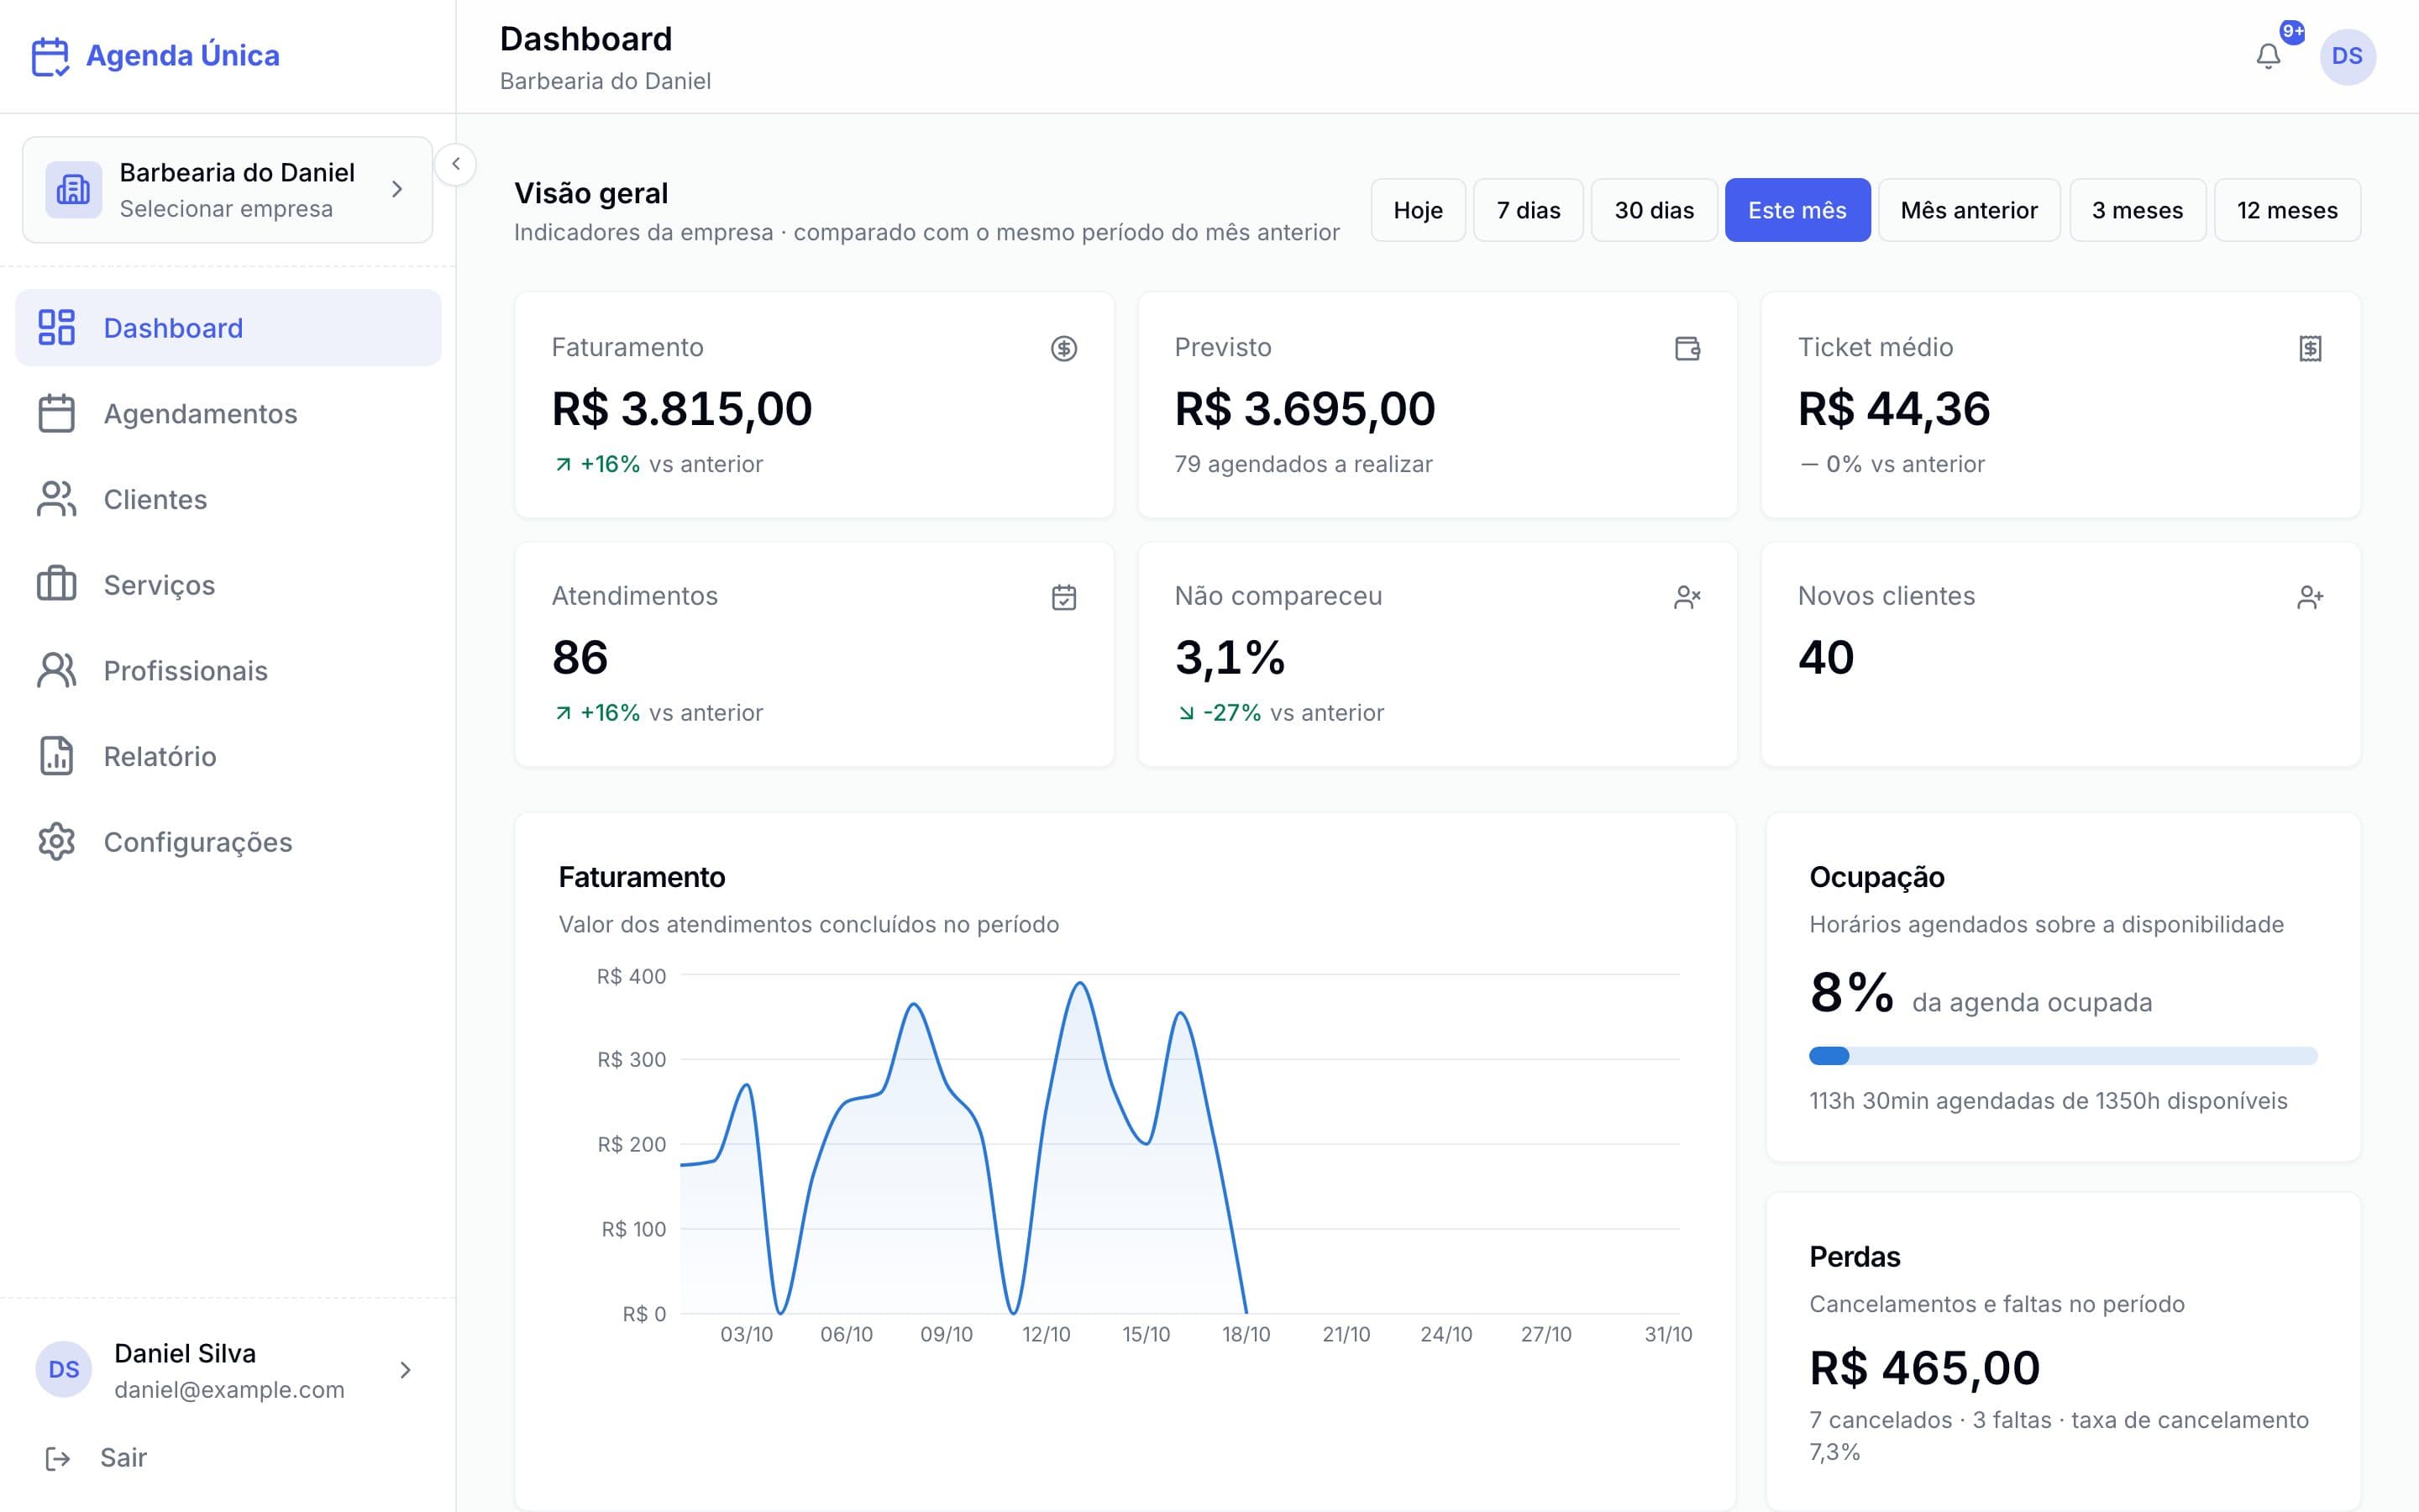Go to Dashboard in the sidebar
This screenshot has width=2419, height=1512.
228,327
